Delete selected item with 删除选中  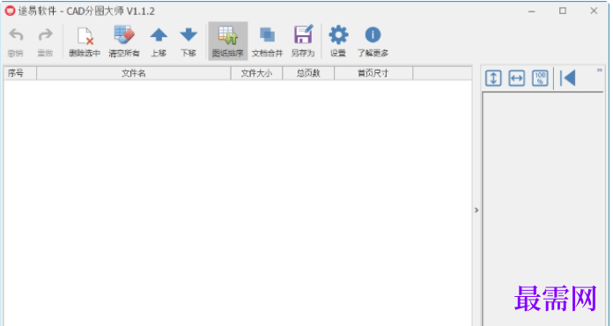coord(85,41)
